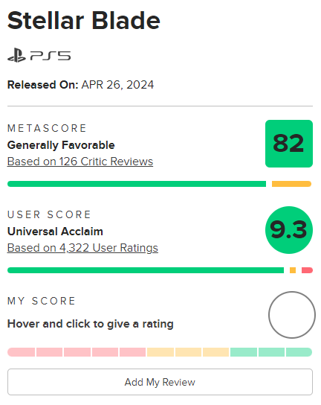
Task: Click the green positive user ratings bar
Action: click(x=146, y=270)
